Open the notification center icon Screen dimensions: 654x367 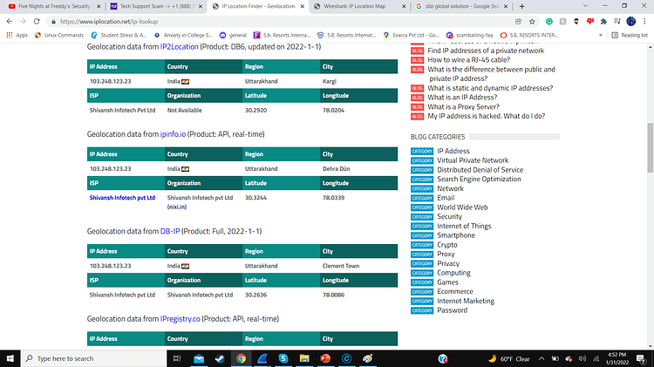click(x=641, y=358)
